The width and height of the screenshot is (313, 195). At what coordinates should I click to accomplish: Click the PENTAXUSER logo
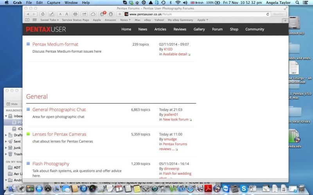tap(46, 30)
